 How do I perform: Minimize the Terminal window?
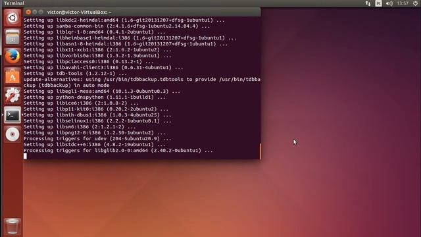click(35, 12)
